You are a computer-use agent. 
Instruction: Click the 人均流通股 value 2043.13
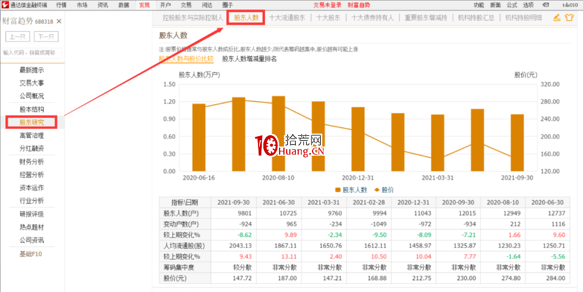241,246
